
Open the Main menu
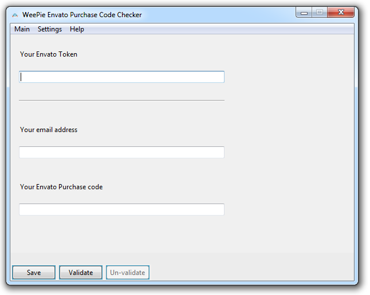(x=22, y=29)
